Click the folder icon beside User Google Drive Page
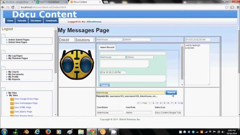Image resolution: width=240 pixels, height=135 pixels. (x=12, y=99)
